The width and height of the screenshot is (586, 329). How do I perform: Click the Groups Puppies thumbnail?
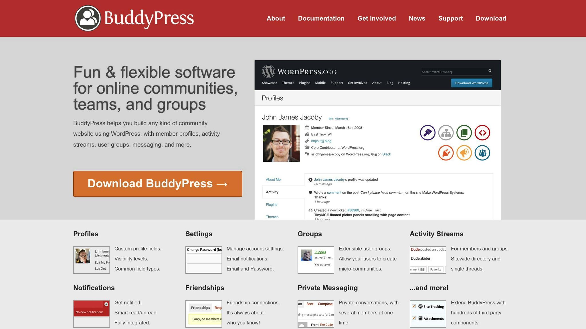coord(316,260)
